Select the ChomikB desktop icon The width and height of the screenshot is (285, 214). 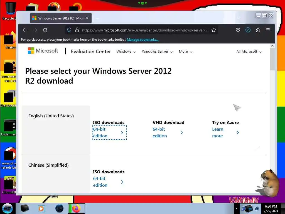(9, 185)
